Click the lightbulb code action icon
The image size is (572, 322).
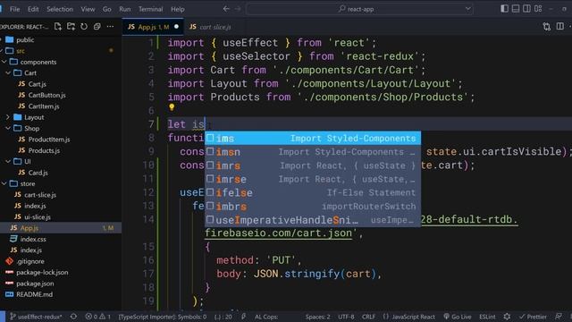[172, 107]
